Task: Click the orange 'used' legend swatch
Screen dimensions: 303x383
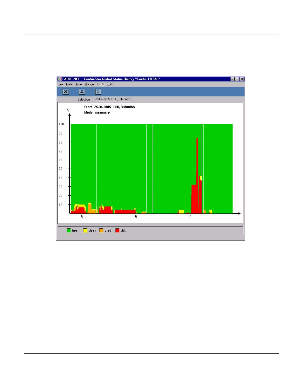Action: 101,230
